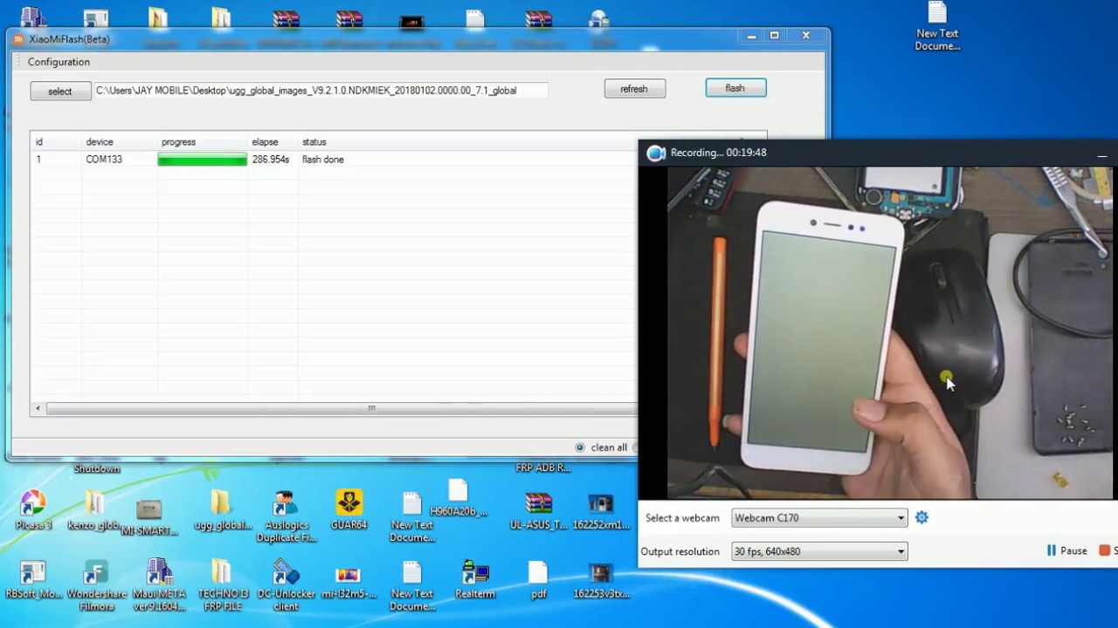The image size is (1118, 628).
Task: Open the kenzo_glob folder on desktop
Action: coord(94,509)
